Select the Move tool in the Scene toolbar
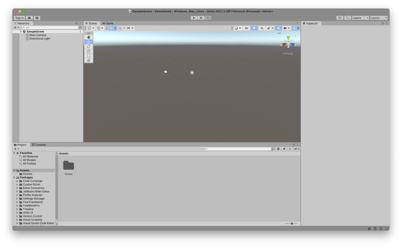This screenshot has height=247, width=402. coord(89,42)
